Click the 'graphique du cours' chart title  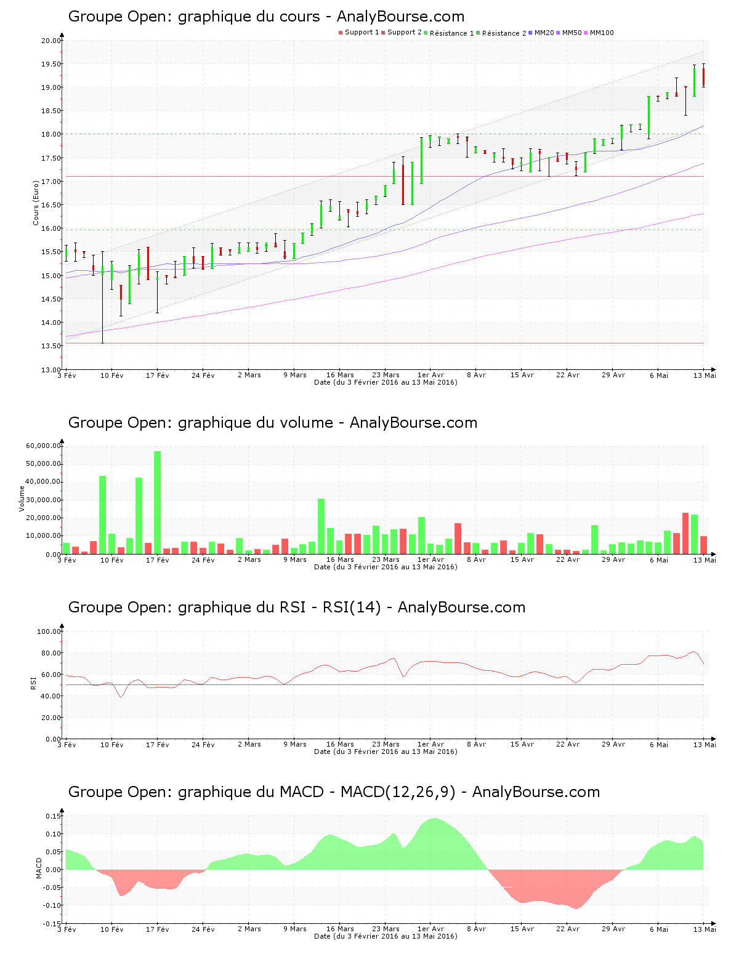tap(266, 17)
